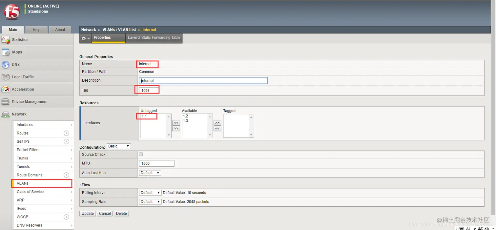This screenshot has width=496, height=230.
Task: Expand the Packet Filters submenu arrow
Action: click(72, 150)
